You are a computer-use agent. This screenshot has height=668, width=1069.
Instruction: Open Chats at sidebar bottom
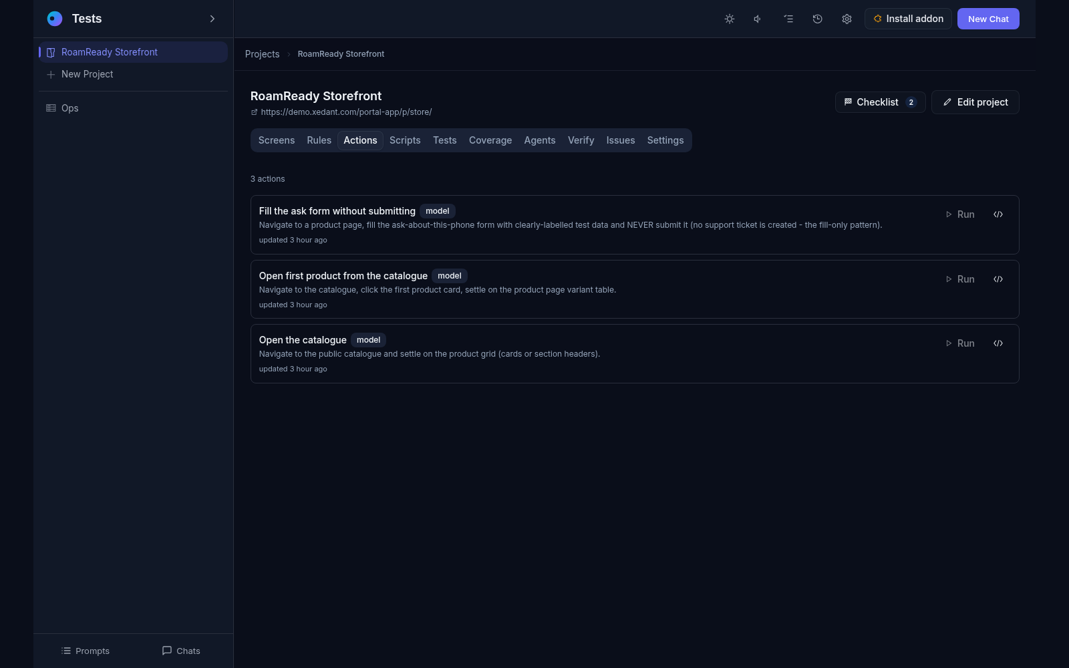(x=181, y=651)
